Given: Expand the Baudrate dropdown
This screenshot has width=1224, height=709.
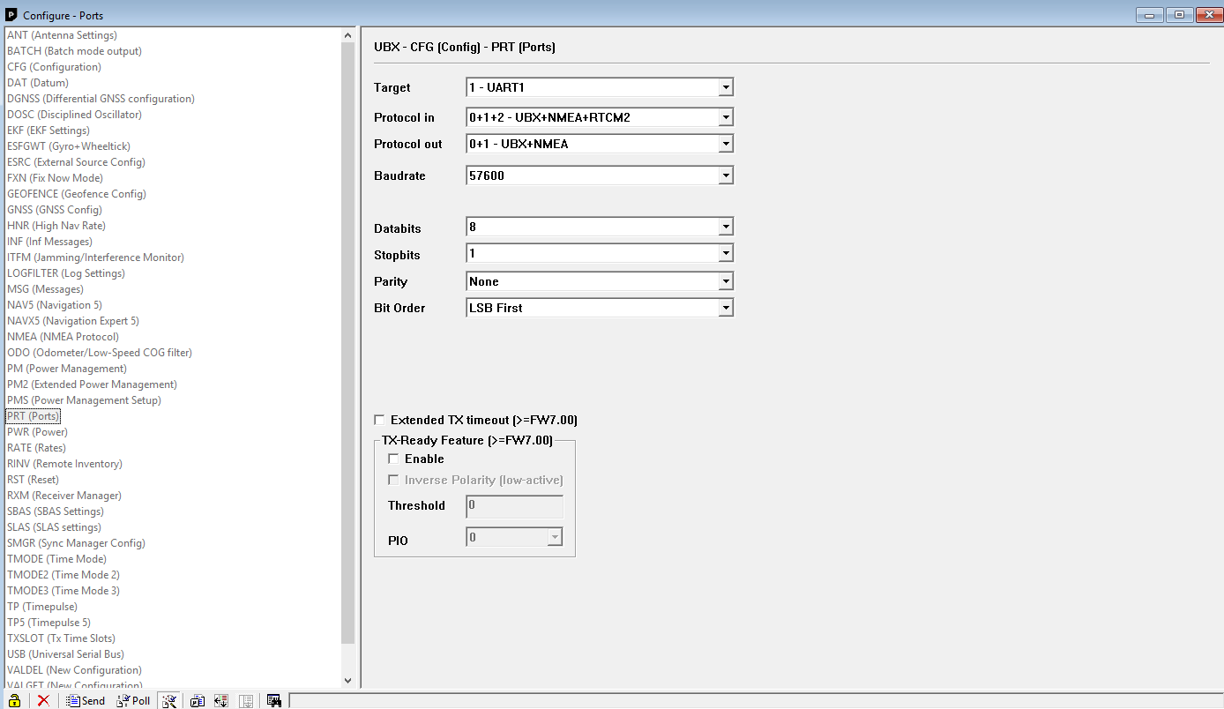Looking at the screenshot, I should tap(725, 175).
